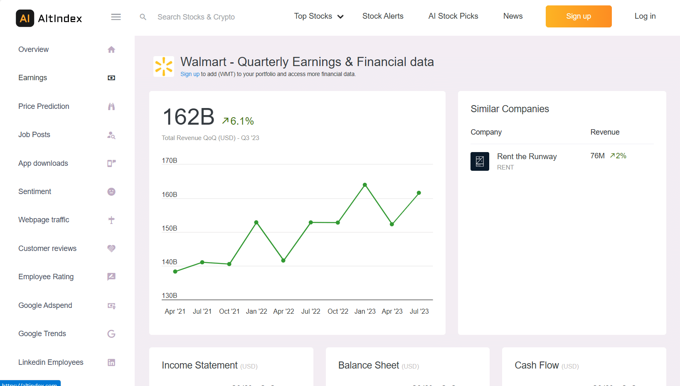680x386 pixels.
Task: Click Log in
Action: pos(645,16)
